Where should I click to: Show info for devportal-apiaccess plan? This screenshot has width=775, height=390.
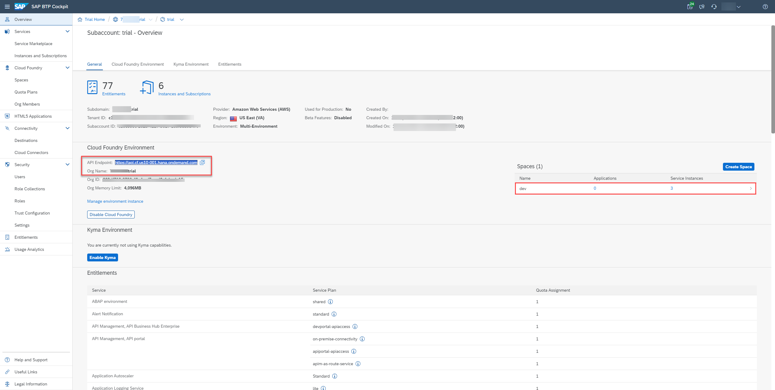click(x=355, y=326)
